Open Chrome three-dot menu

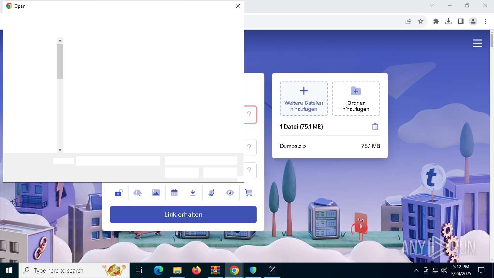486,21
